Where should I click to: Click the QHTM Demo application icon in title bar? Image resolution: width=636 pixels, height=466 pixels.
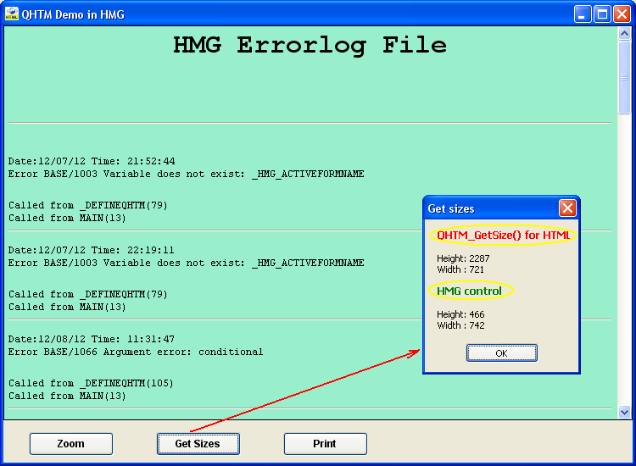pyautogui.click(x=12, y=14)
